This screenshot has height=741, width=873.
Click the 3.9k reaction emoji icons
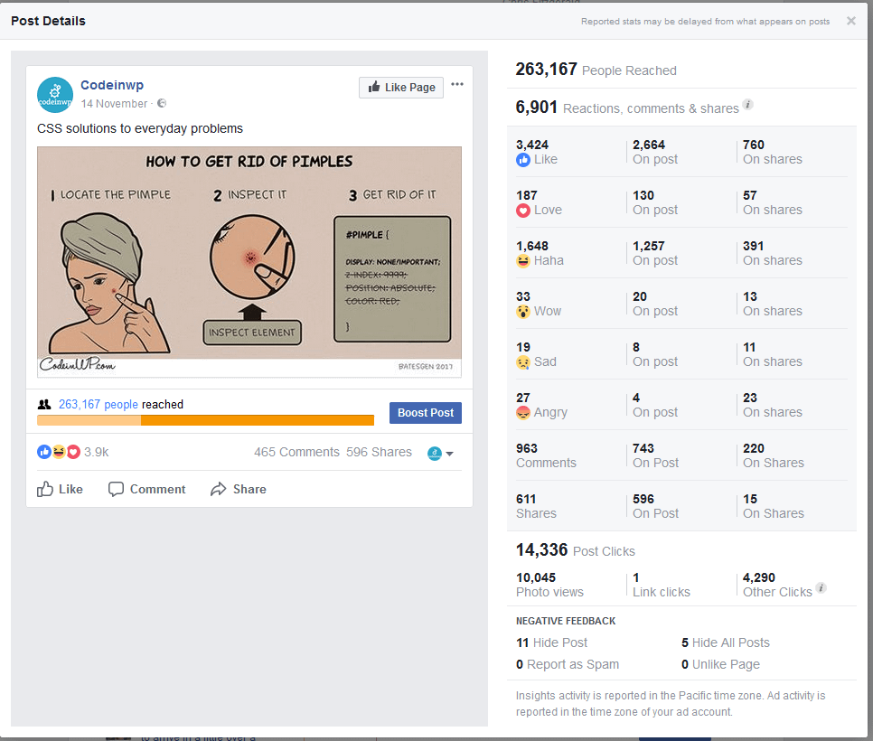(59, 452)
